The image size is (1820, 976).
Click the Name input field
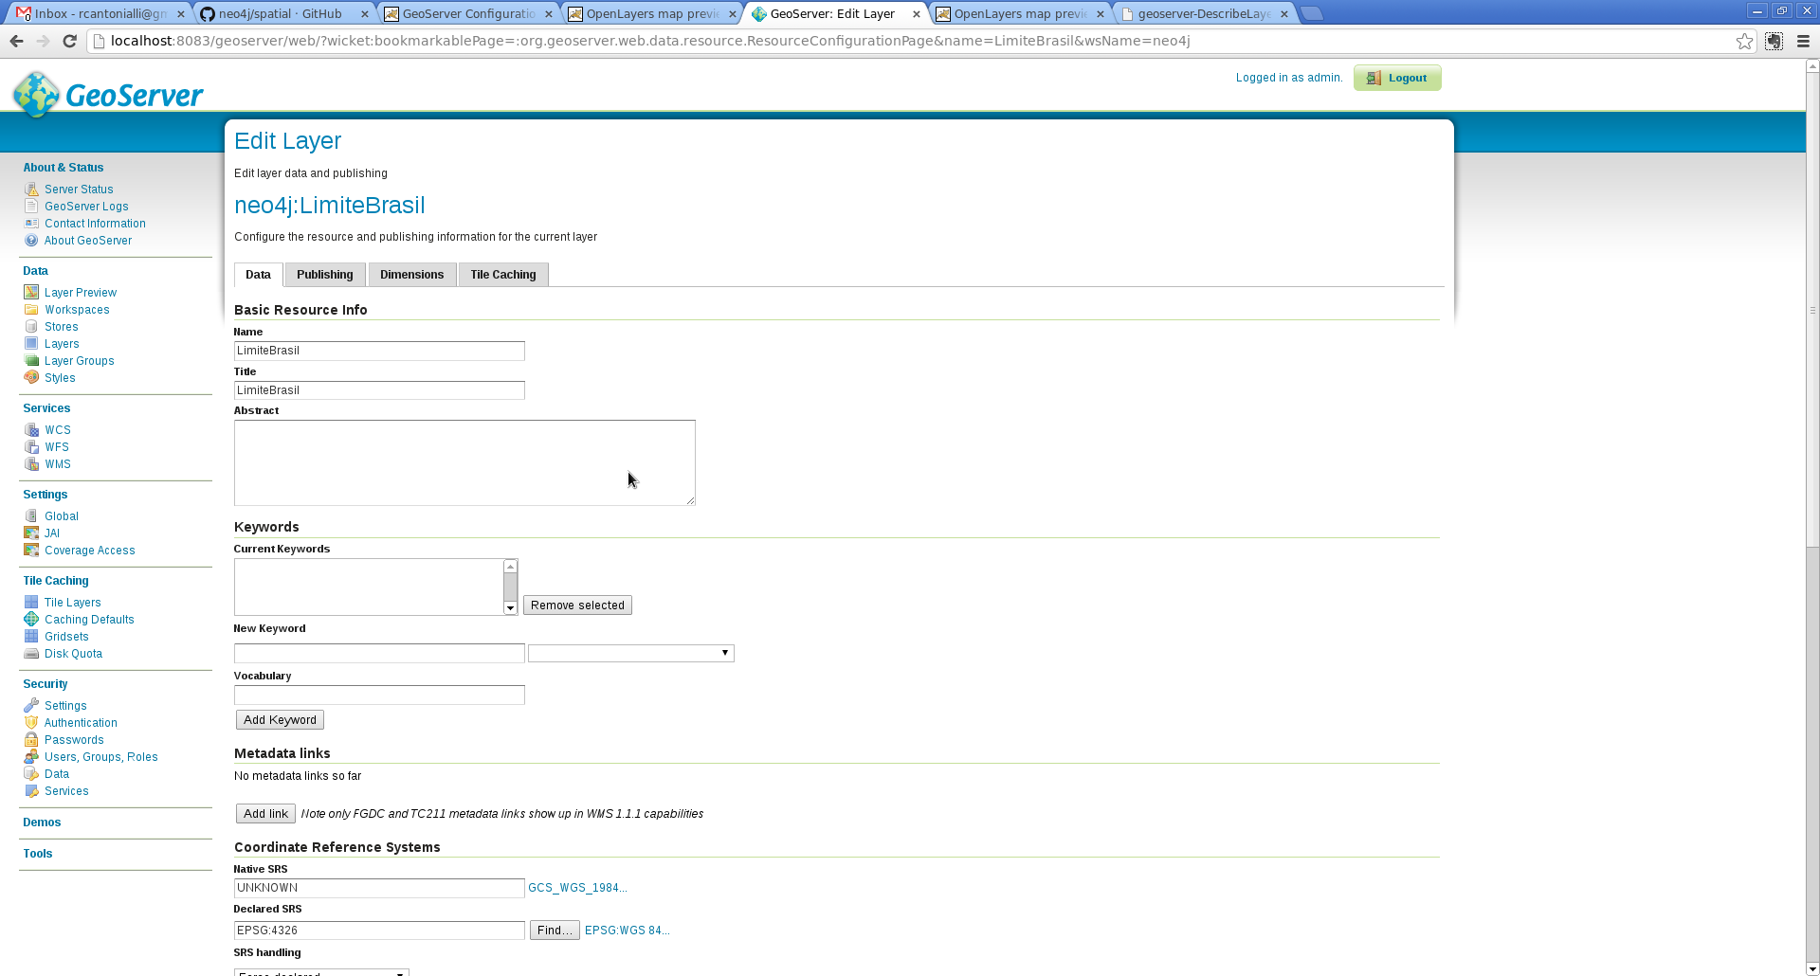click(x=379, y=351)
